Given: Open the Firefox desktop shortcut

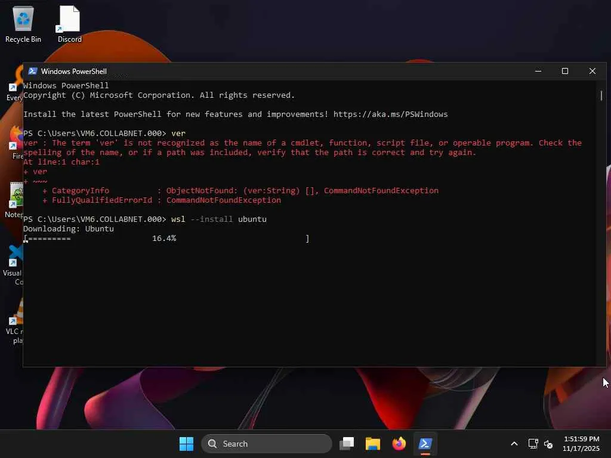Looking at the screenshot, I should pos(15,142).
